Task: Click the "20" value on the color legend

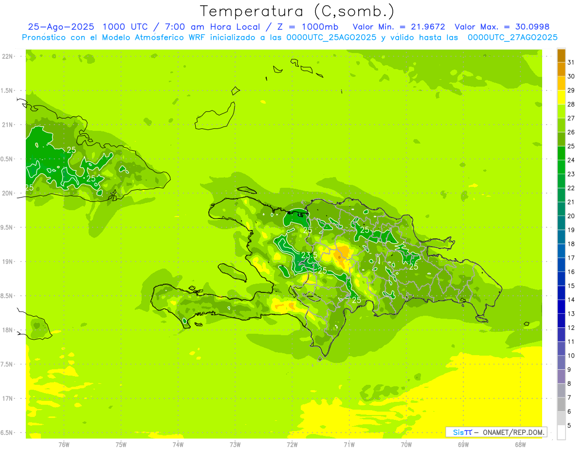Action: click(571, 216)
